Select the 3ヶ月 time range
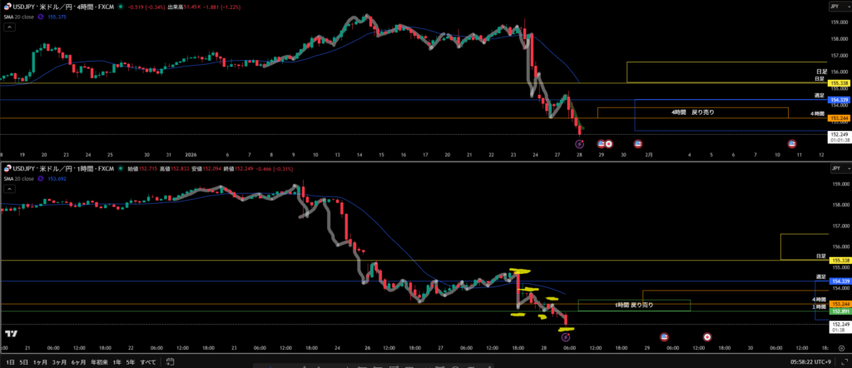 tap(59, 362)
